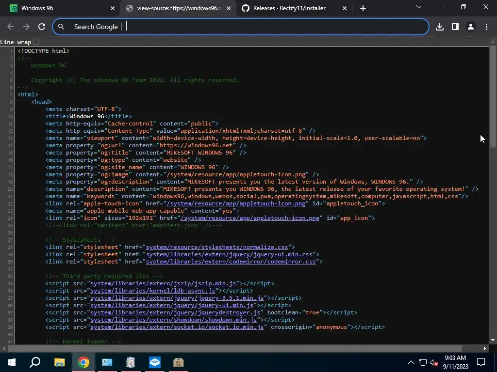Click the <!DOCTYPE html> text on line 1
This screenshot has height=372, width=497.
43,50
